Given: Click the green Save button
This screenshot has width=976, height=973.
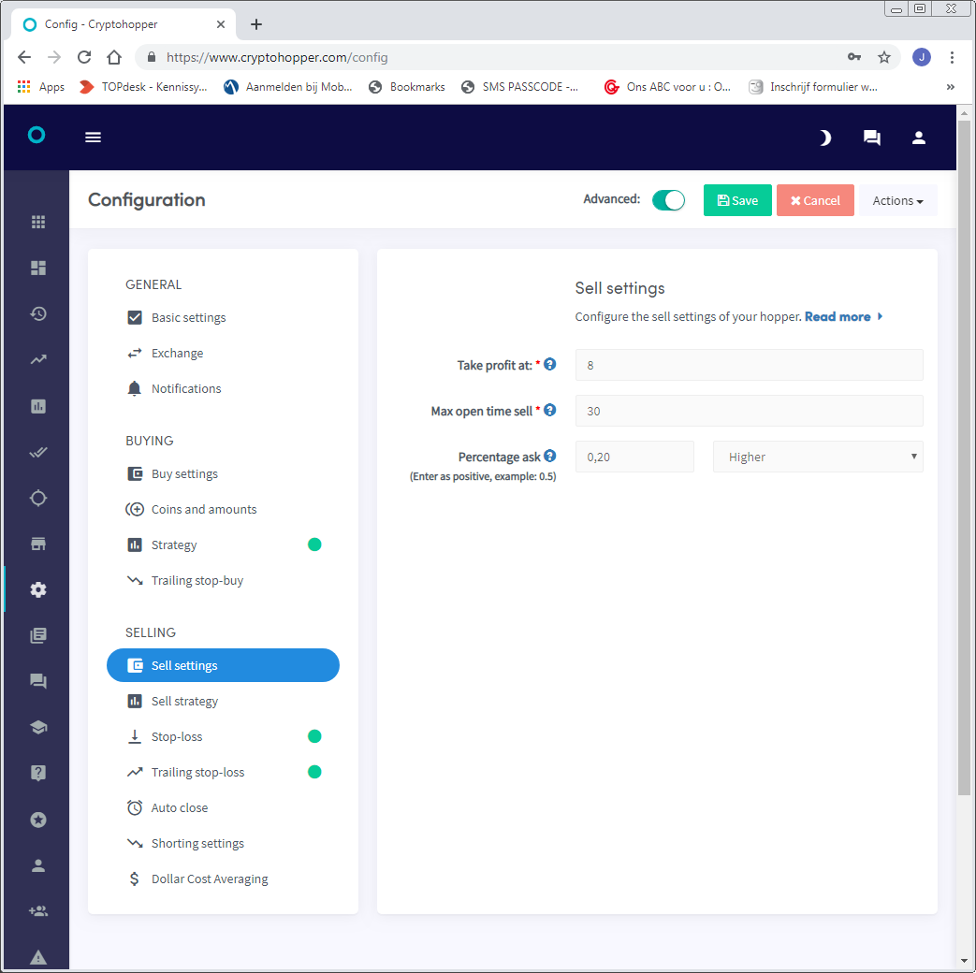Looking at the screenshot, I should [x=737, y=200].
